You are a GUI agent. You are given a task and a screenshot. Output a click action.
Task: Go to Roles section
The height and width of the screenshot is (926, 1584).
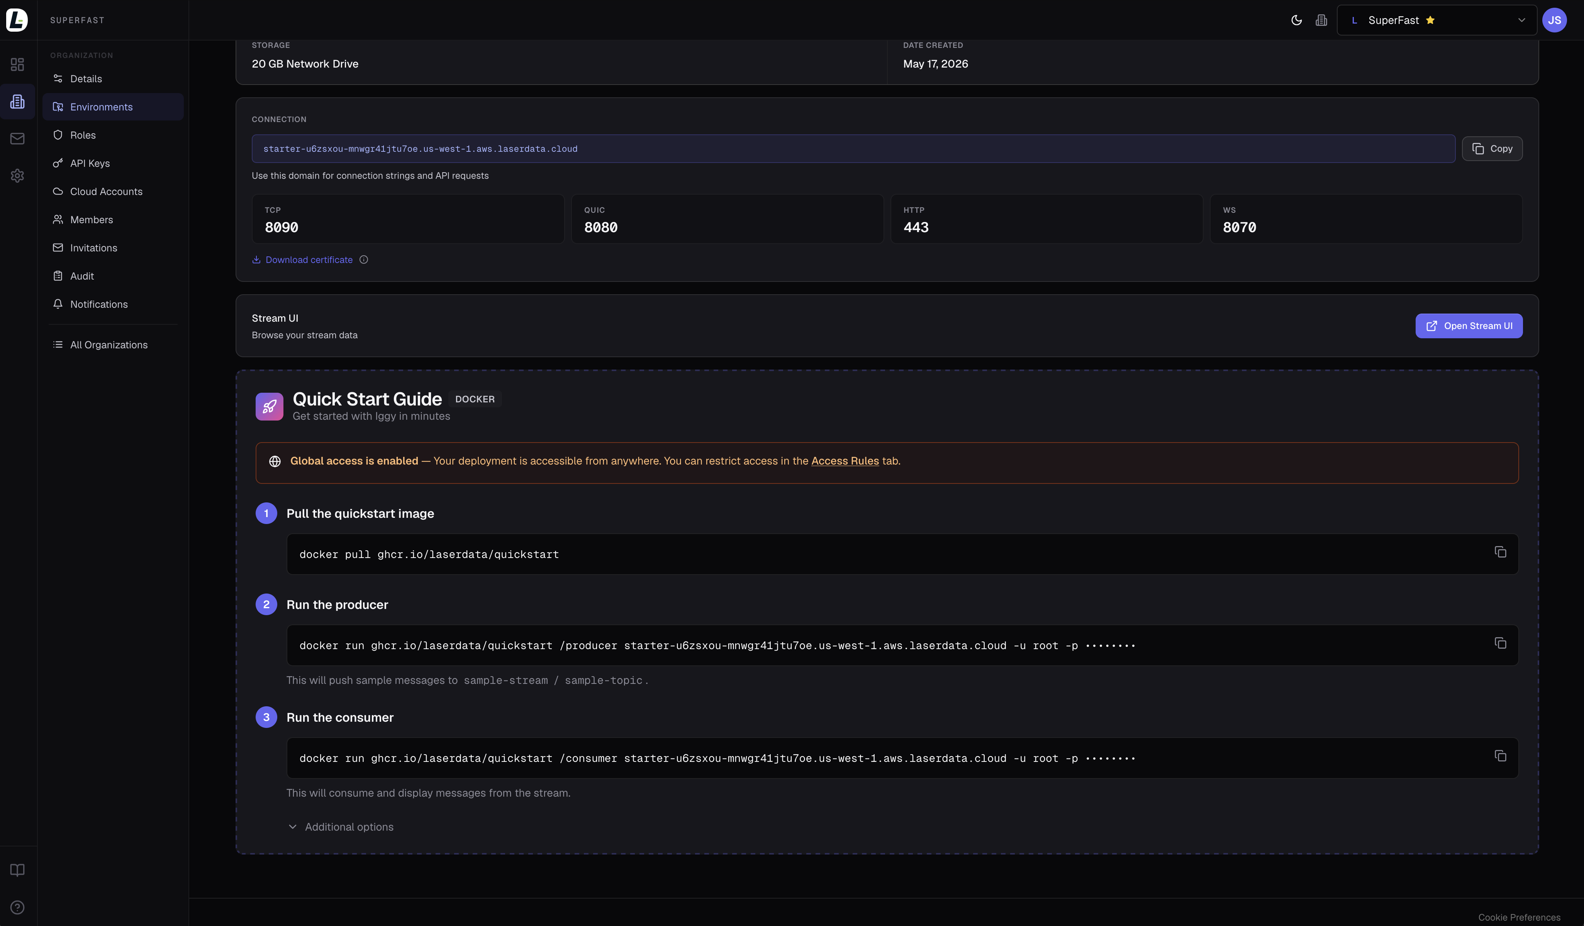[113, 135]
